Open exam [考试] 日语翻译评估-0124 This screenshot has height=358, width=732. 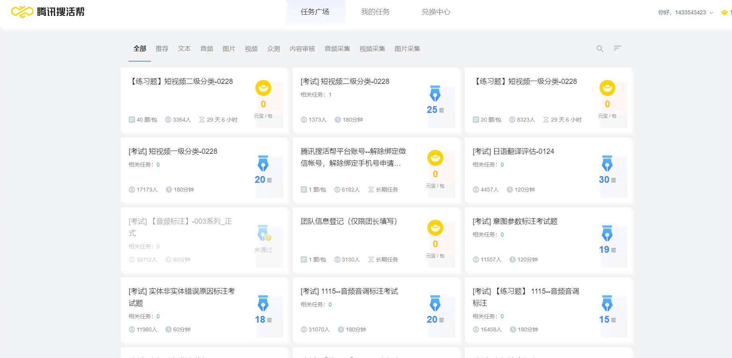513,151
